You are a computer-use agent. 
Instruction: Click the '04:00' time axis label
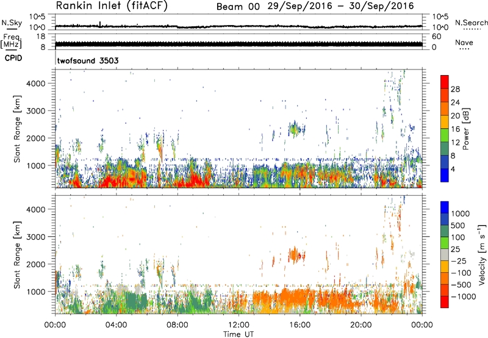117,325
